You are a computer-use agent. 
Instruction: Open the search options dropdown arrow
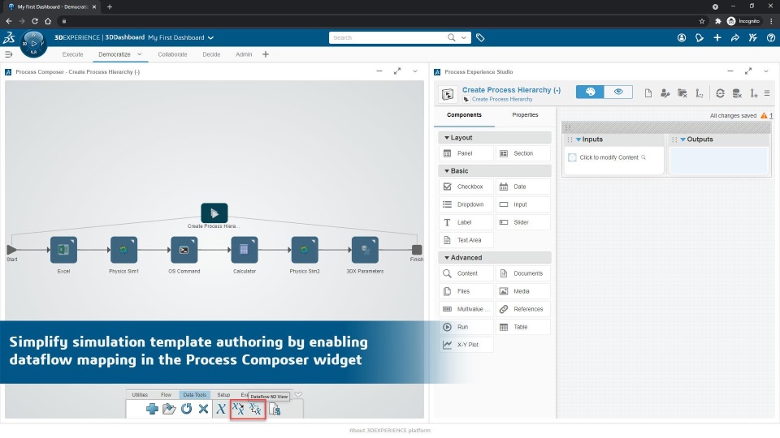click(x=464, y=38)
